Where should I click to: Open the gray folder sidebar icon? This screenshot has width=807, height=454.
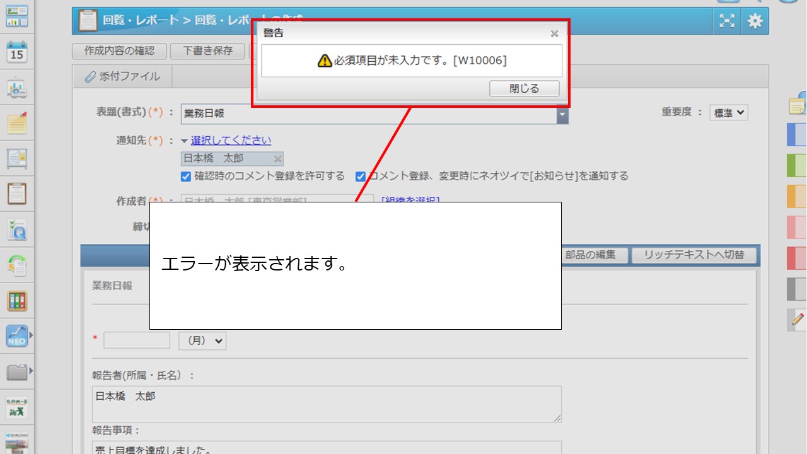click(17, 372)
